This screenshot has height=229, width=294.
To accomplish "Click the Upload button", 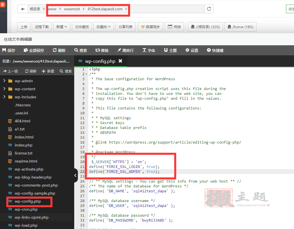I will pyautogui.click(x=24, y=27).
